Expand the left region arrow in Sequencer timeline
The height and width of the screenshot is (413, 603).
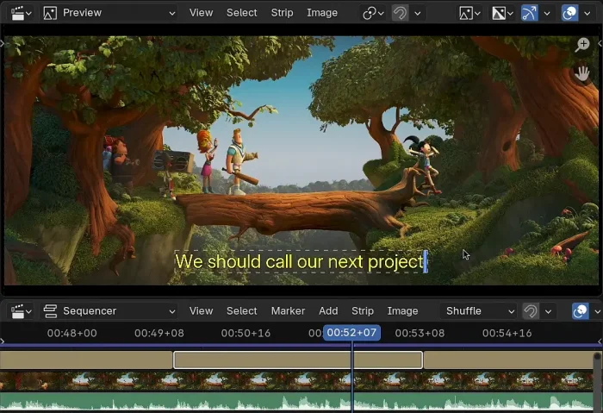pos(2,341)
